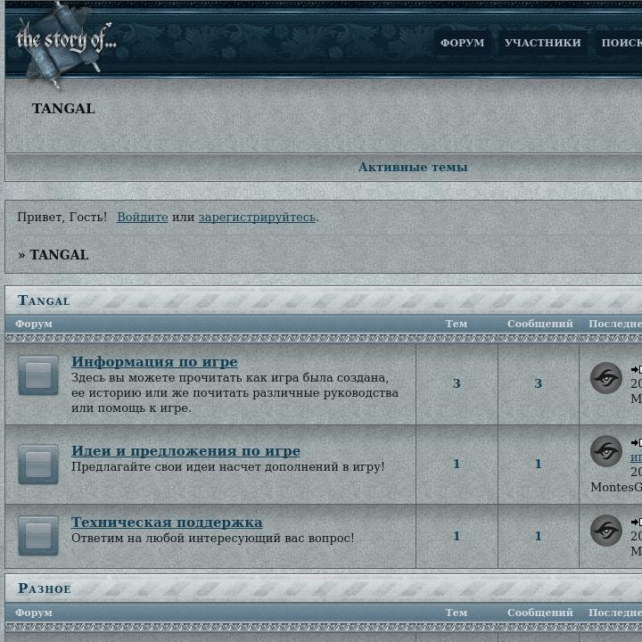Open the ФОРУМ menu item

point(462,43)
